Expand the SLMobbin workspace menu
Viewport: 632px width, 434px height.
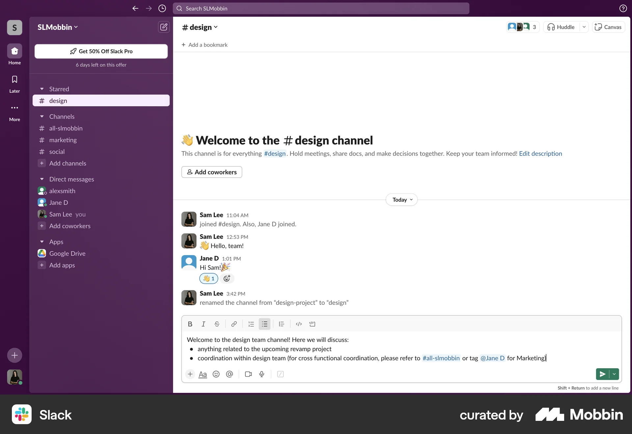click(x=58, y=27)
